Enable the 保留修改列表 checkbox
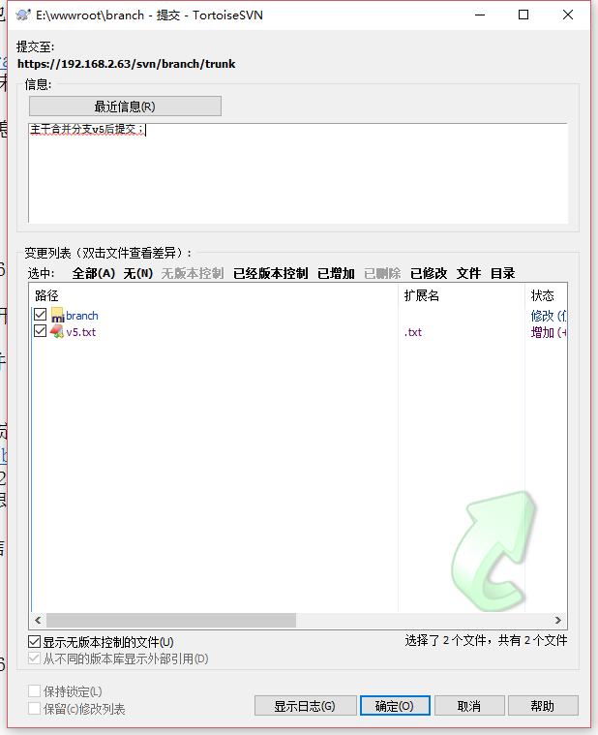 34,708
